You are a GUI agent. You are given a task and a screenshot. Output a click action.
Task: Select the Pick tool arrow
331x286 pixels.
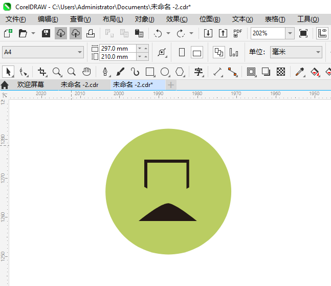pyautogui.click(x=8, y=72)
